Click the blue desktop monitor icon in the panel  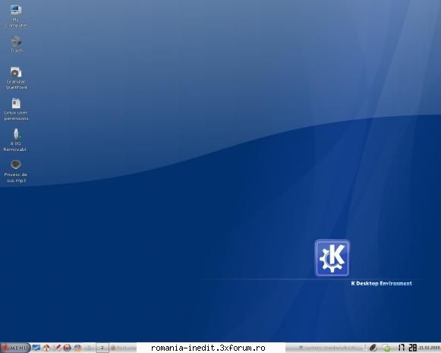(x=36, y=348)
